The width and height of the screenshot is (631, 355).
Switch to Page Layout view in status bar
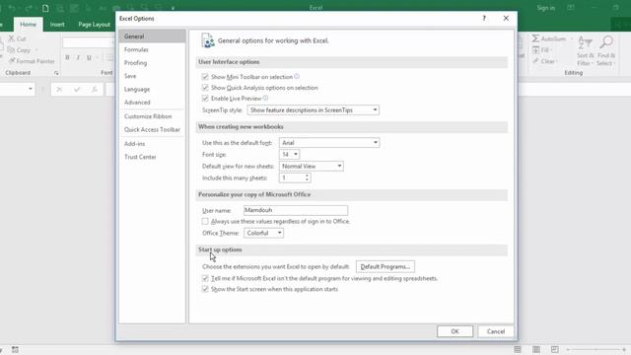tap(536, 349)
